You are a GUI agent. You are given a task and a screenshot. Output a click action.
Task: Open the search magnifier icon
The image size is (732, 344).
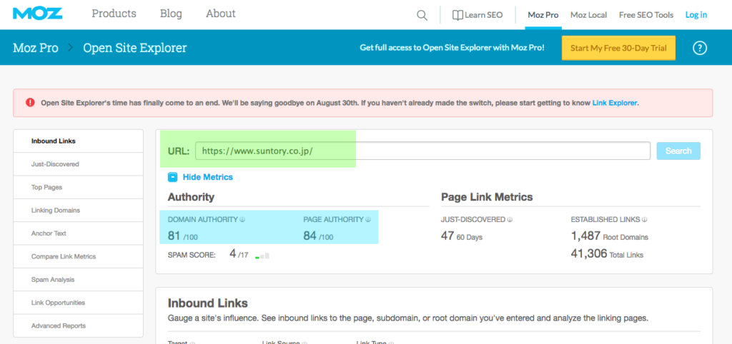pos(422,16)
